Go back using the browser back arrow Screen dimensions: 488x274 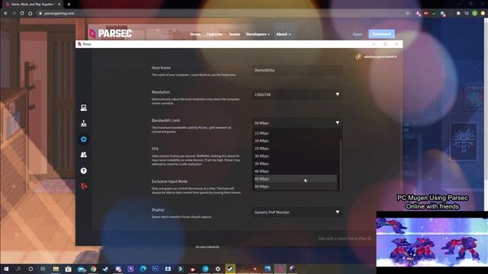(5, 14)
